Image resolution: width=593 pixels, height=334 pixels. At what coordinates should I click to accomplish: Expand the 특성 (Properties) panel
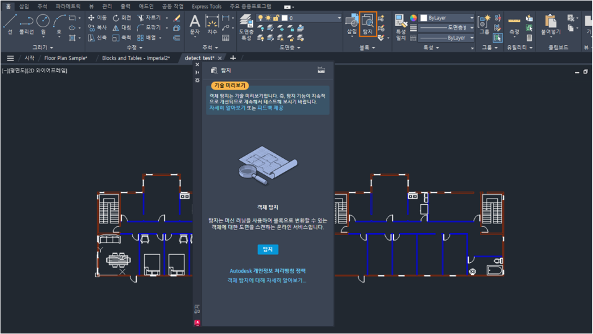tap(431, 47)
